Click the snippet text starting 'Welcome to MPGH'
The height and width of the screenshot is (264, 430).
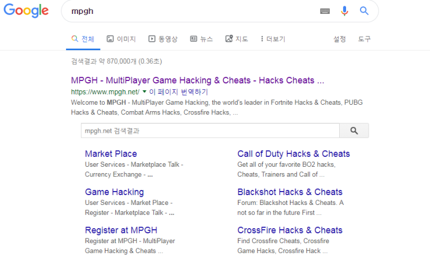click(x=216, y=107)
